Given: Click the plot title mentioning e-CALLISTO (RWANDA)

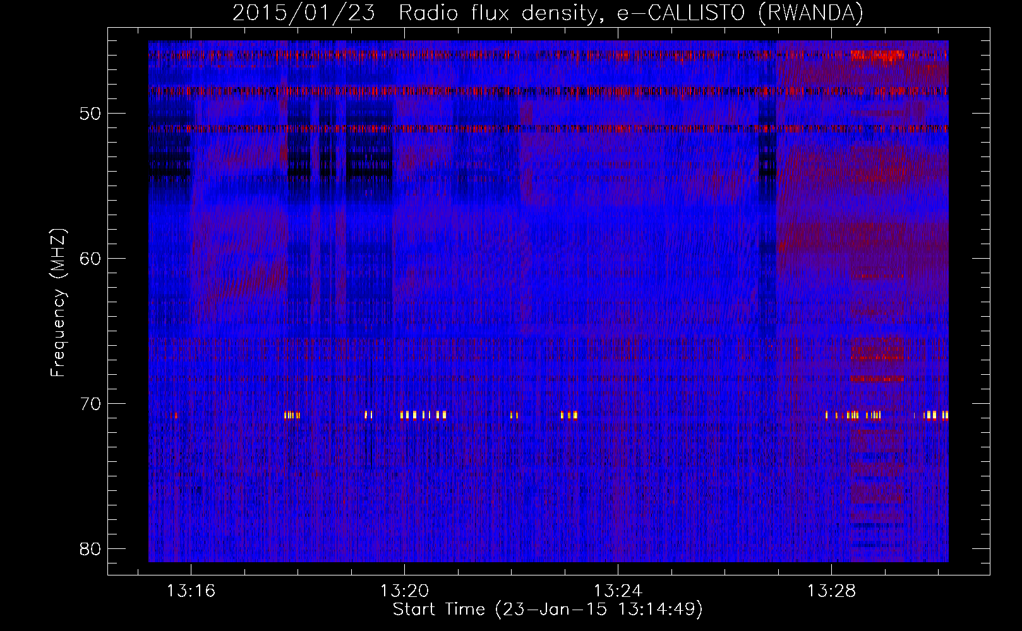Looking at the screenshot, I should pos(548,13).
